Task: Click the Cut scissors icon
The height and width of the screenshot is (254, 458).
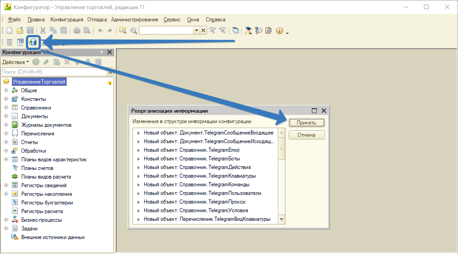Action: coord(43,30)
